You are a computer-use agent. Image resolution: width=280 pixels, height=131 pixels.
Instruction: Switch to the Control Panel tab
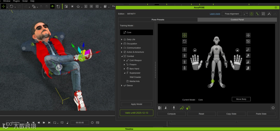[x=237, y=20]
